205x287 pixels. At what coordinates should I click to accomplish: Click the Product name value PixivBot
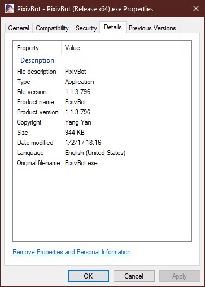[76, 102]
